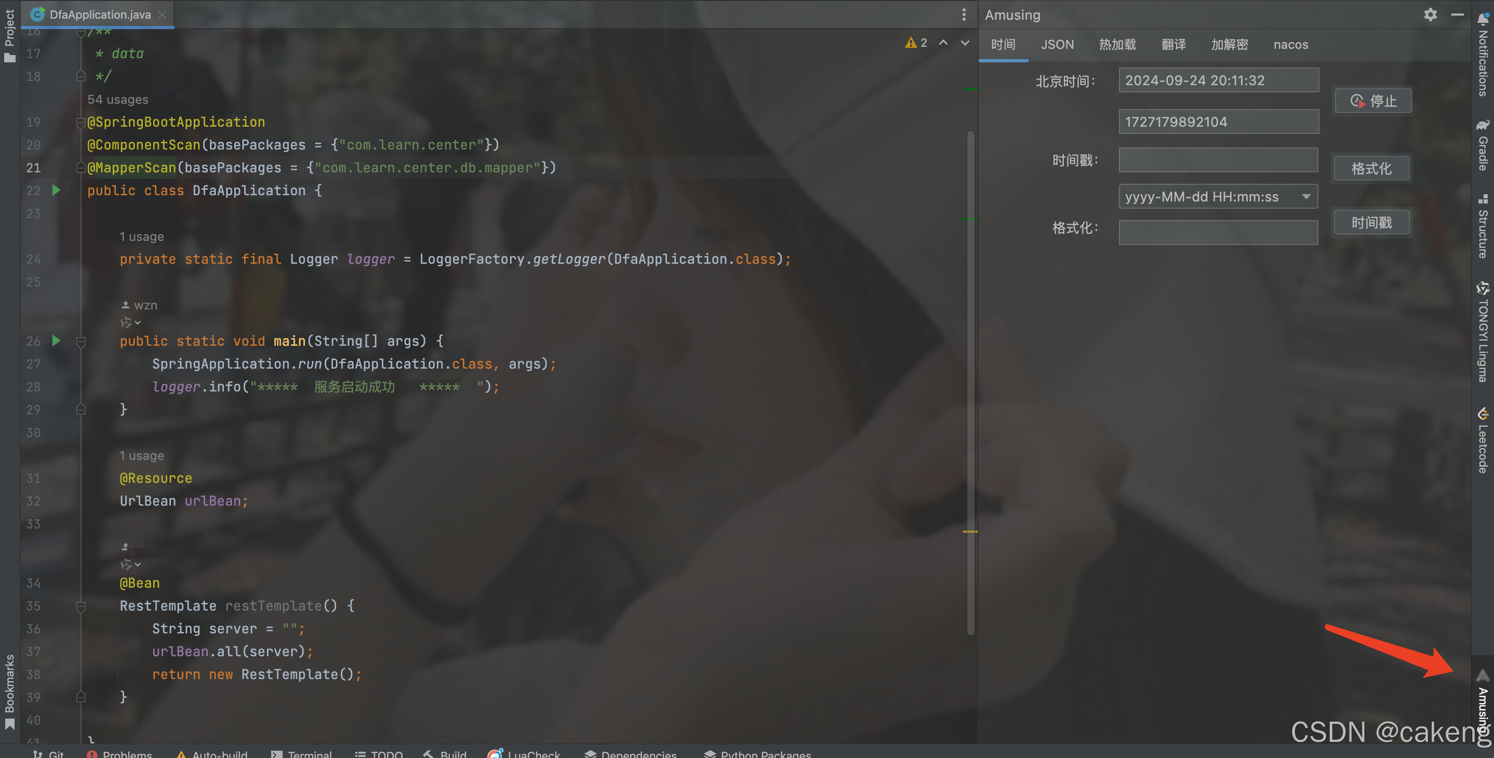The height and width of the screenshot is (758, 1494).
Task: Click the 格式化 button
Action: pos(1371,169)
